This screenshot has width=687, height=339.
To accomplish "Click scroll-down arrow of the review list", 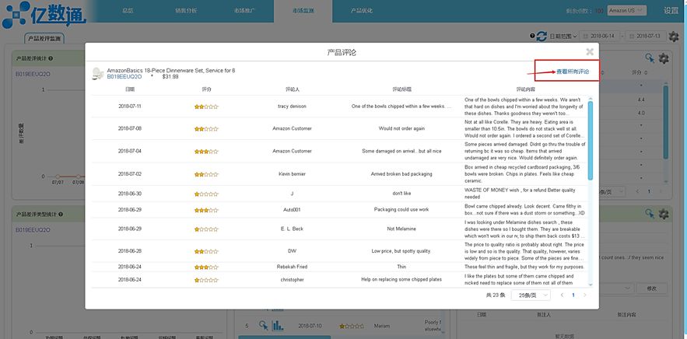I will (591, 285).
